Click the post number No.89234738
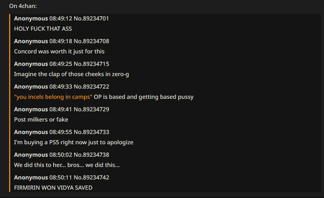The width and height of the screenshot is (324, 198). [91, 155]
